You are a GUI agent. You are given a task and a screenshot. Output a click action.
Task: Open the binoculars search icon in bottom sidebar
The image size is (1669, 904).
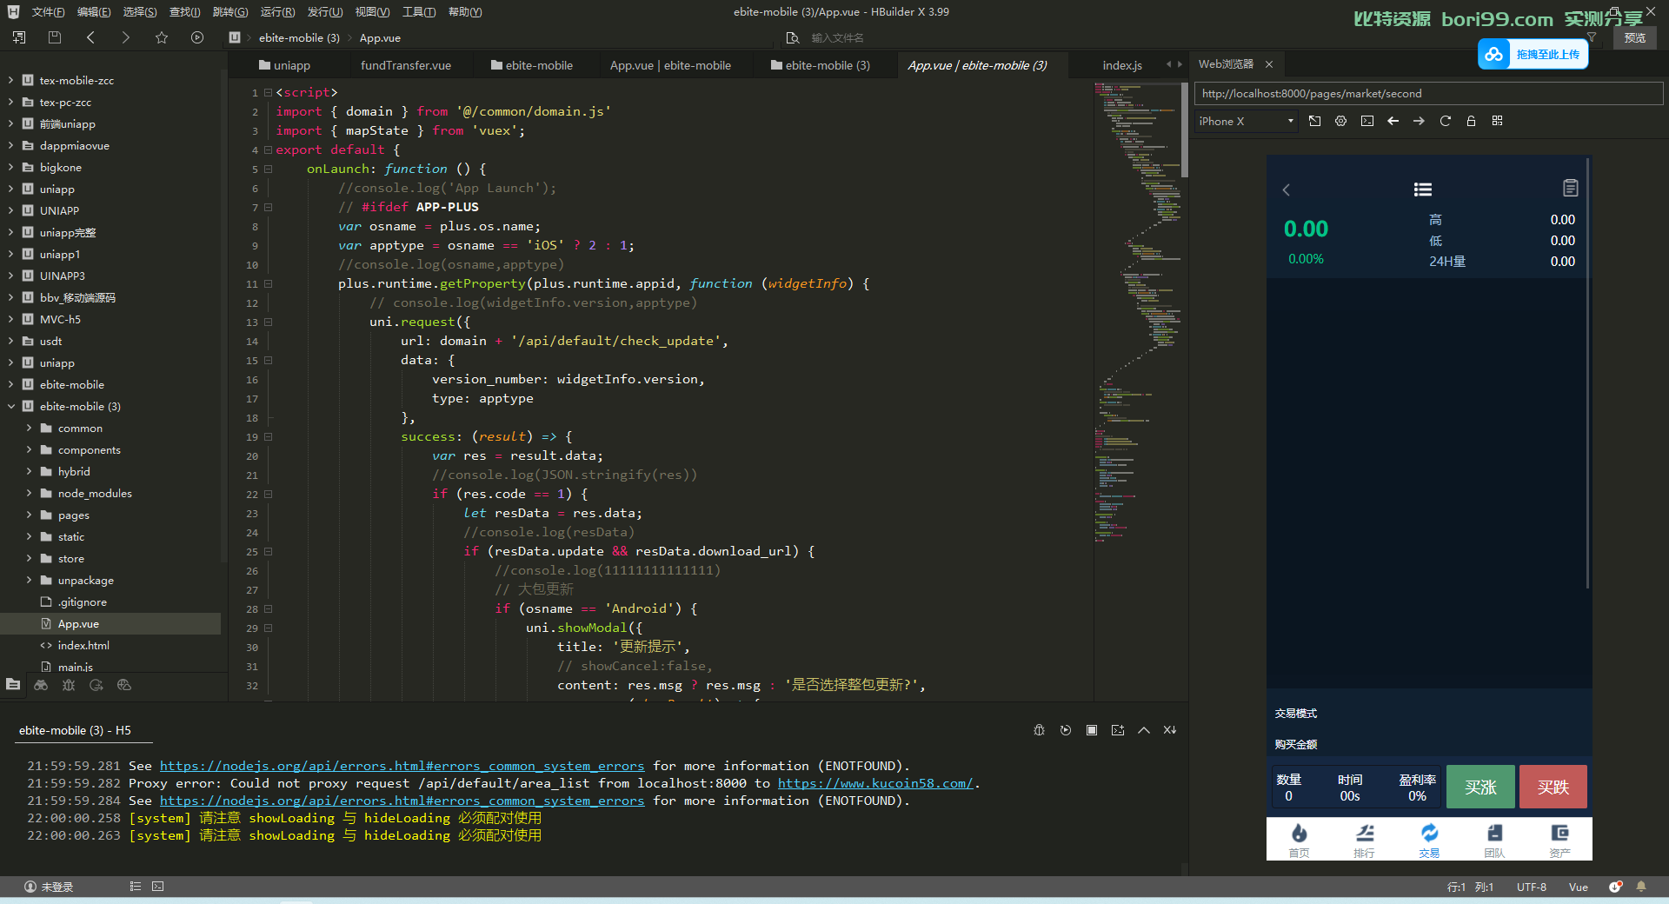[41, 685]
